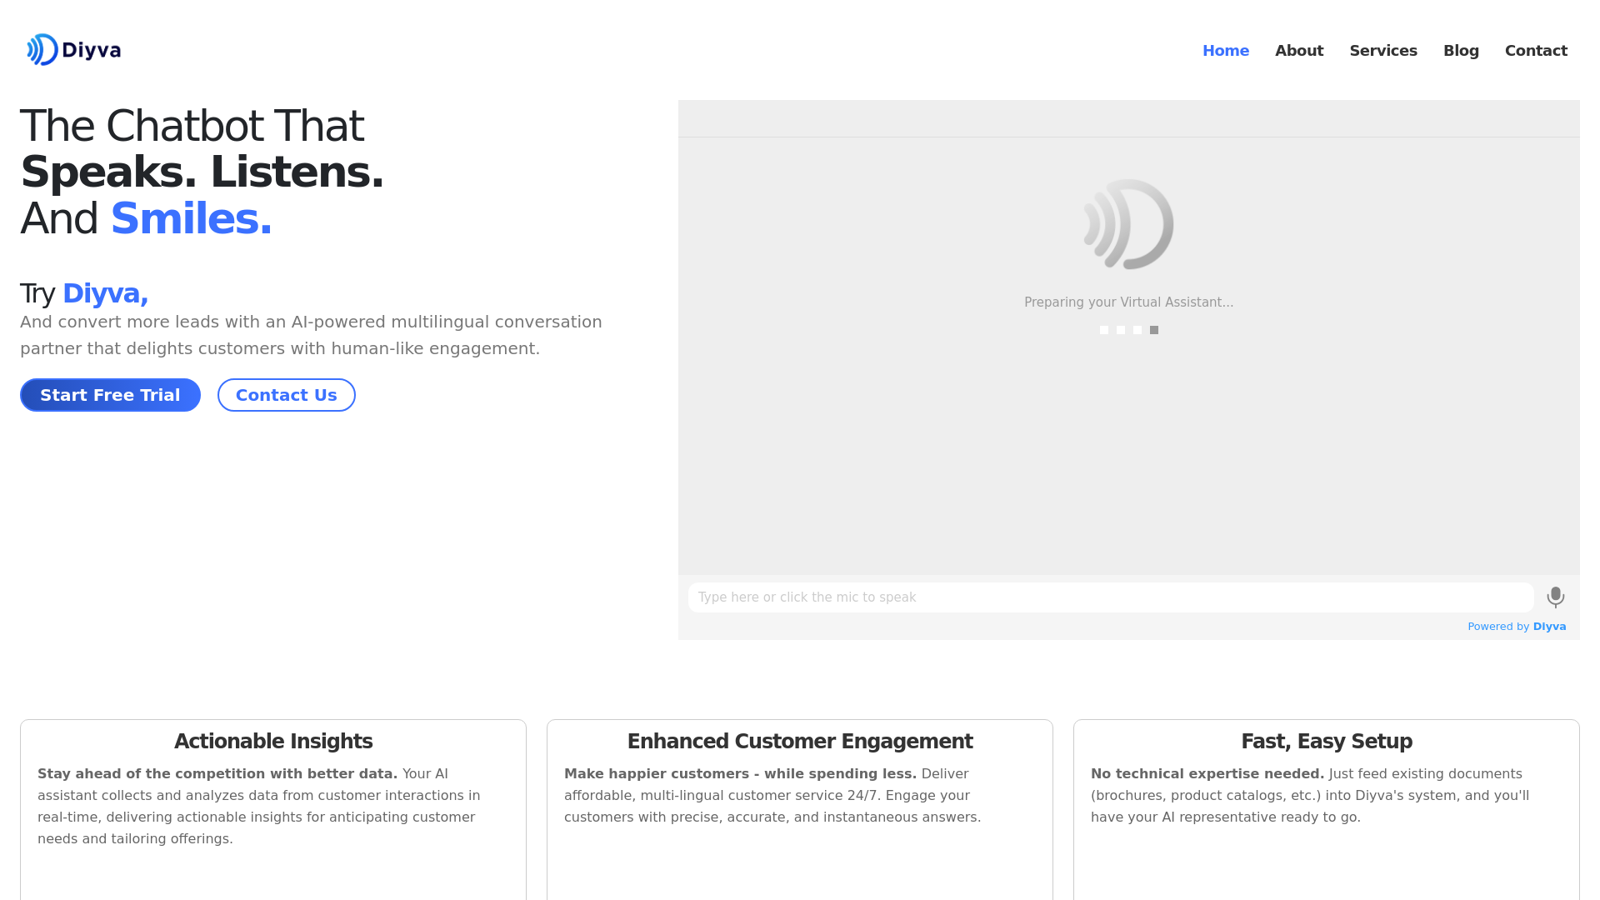
Task: Navigate to the Blog page
Action: tap(1460, 51)
